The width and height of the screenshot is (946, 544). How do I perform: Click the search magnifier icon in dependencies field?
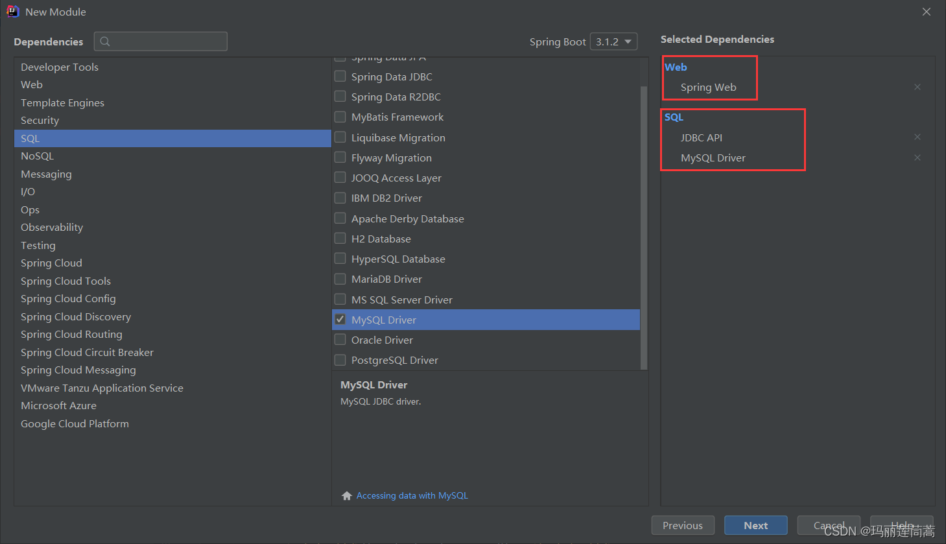(105, 41)
